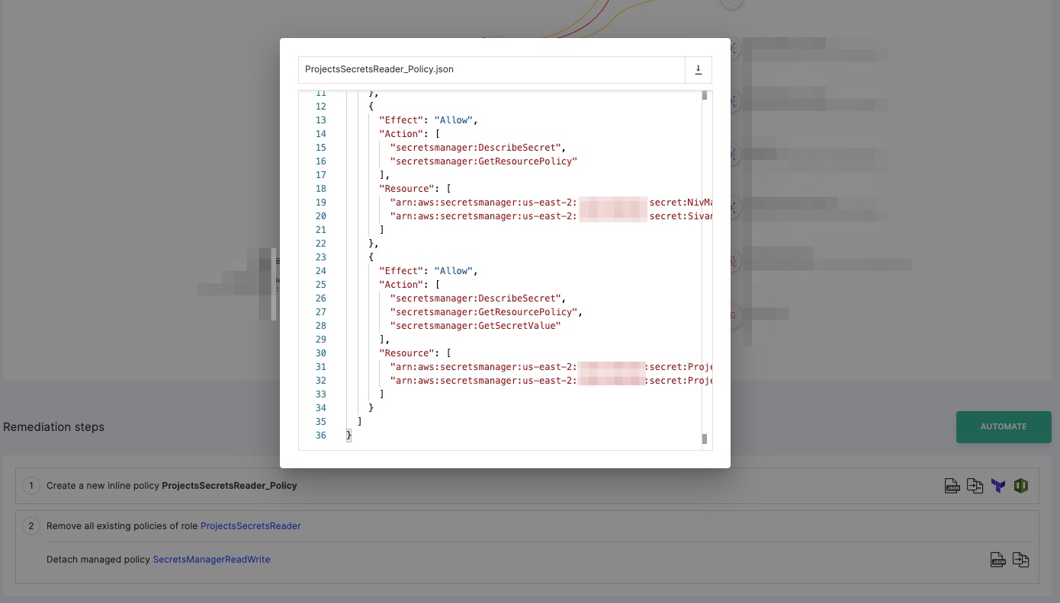
Task: Click "Resource": [ on line 30
Action: (415, 353)
